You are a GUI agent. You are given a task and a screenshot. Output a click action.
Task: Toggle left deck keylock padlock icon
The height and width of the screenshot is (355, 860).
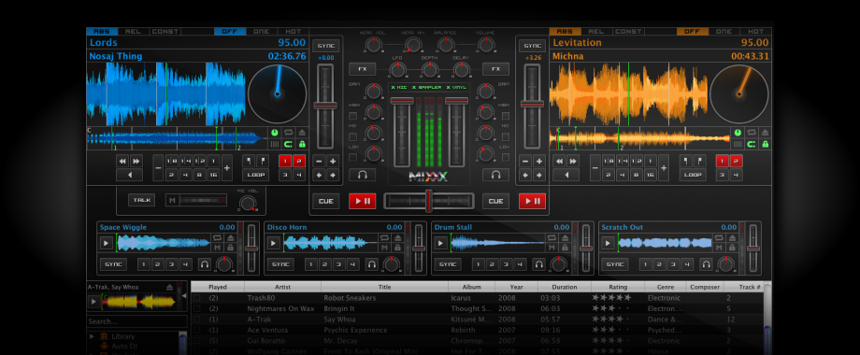coord(302,144)
